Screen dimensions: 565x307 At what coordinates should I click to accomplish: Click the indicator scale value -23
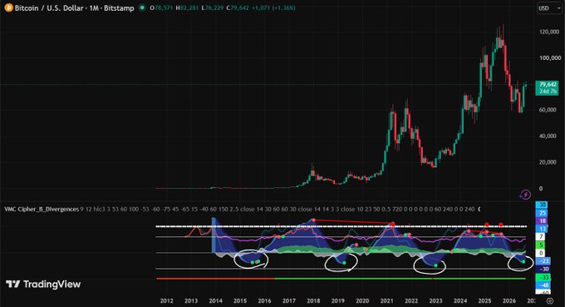543,261
